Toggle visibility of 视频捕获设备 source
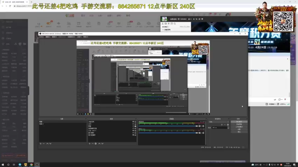This screenshot has width=298, height=167. 133,128
